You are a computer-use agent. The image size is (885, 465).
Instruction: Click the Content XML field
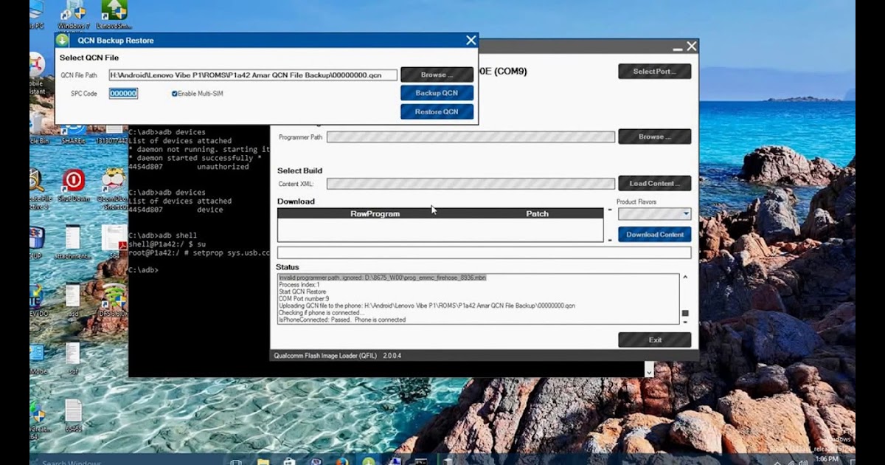tap(471, 184)
